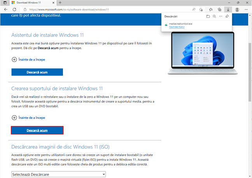Restore the browser window size
Screen dimensions: 252x178
238,3
